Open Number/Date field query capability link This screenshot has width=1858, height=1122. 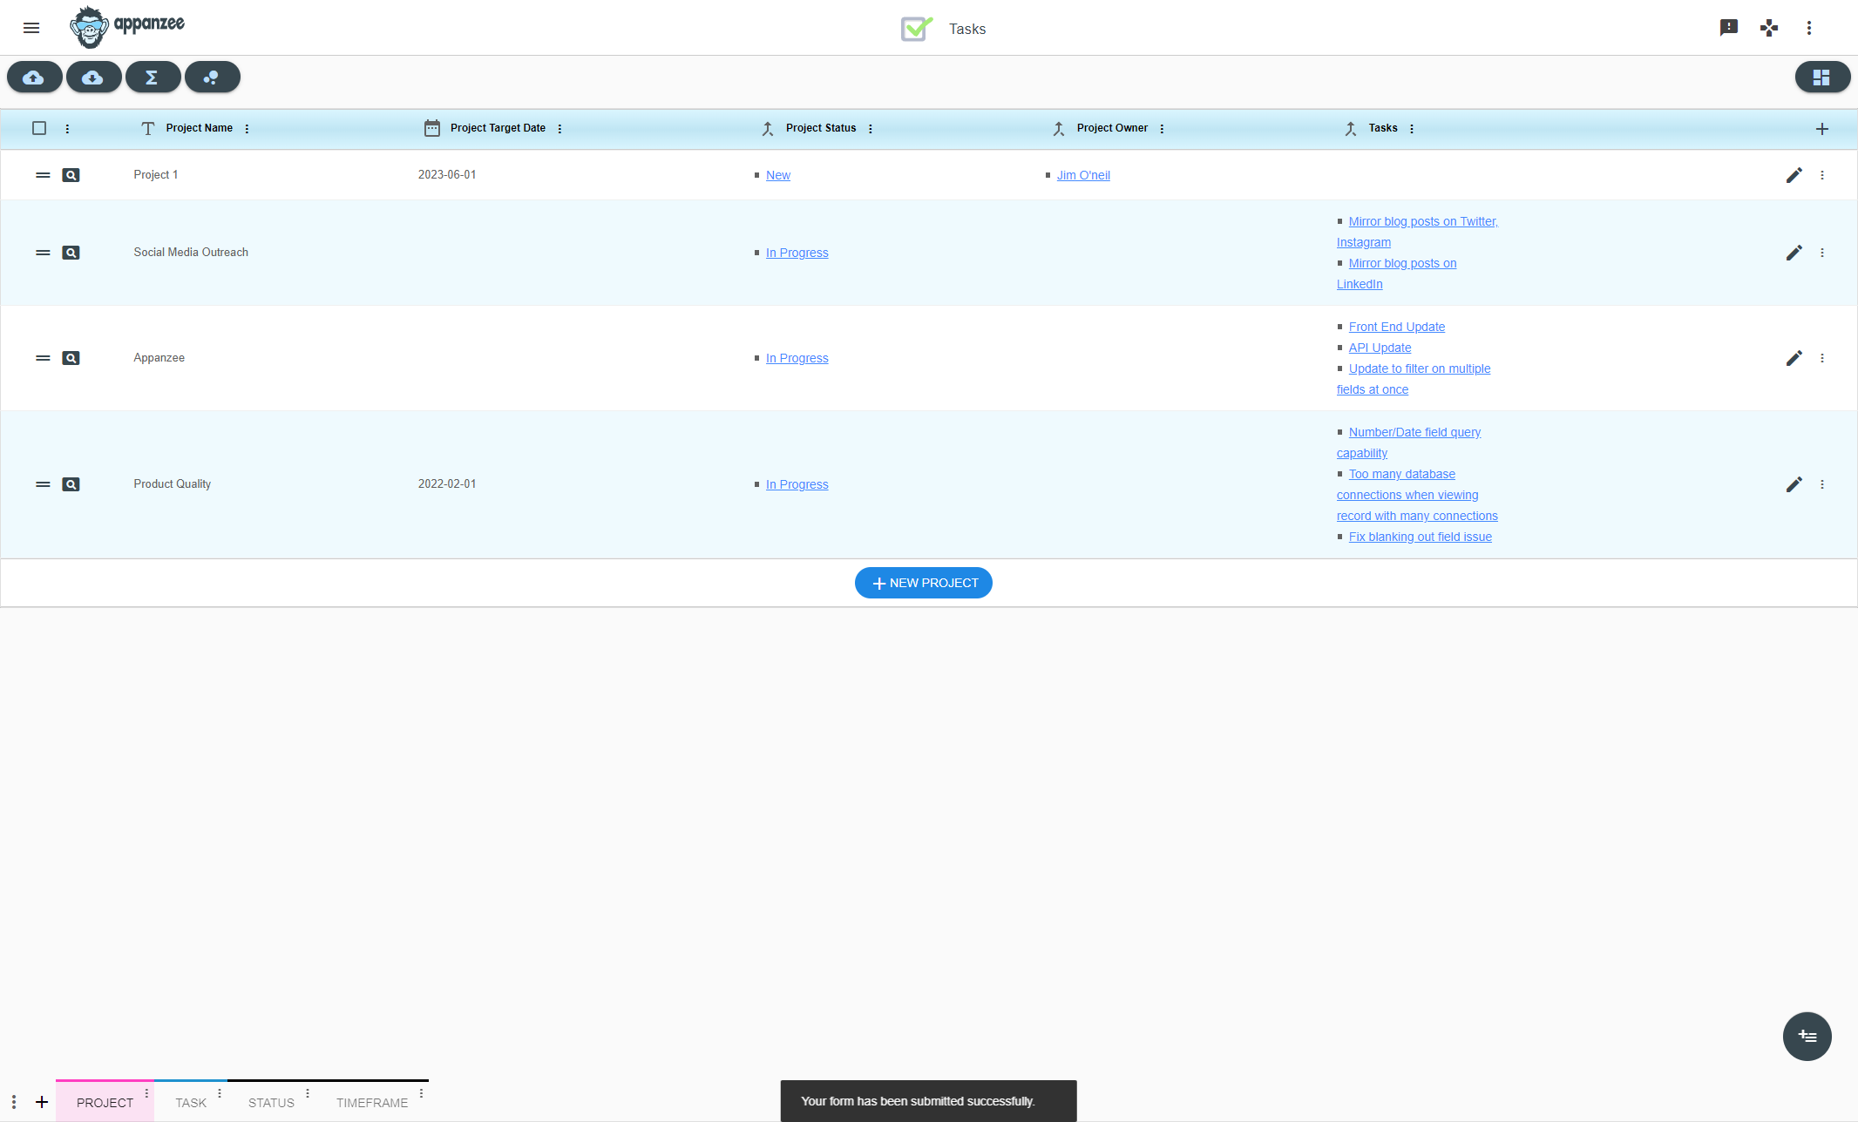point(1414,432)
